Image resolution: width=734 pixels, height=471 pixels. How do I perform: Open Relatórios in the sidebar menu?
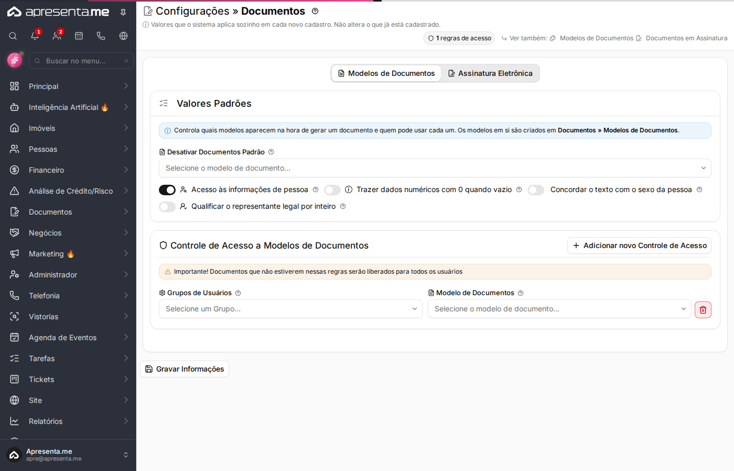tap(68, 421)
